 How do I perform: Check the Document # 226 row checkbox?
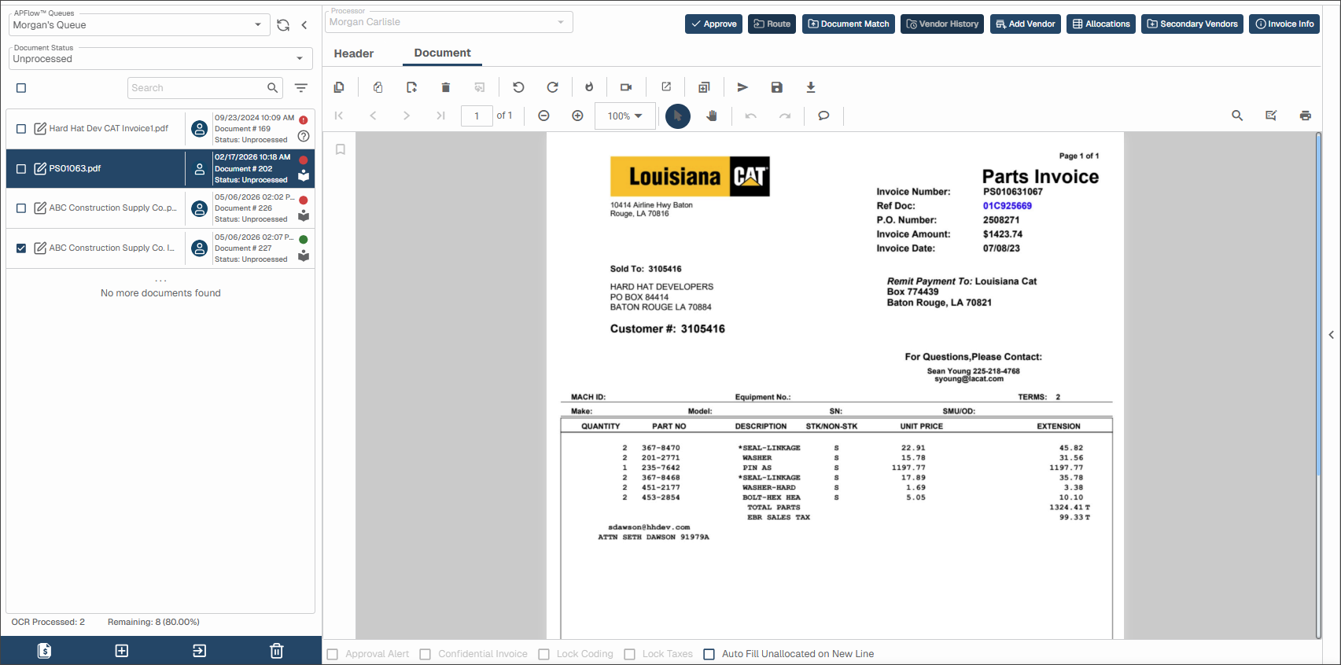[21, 208]
